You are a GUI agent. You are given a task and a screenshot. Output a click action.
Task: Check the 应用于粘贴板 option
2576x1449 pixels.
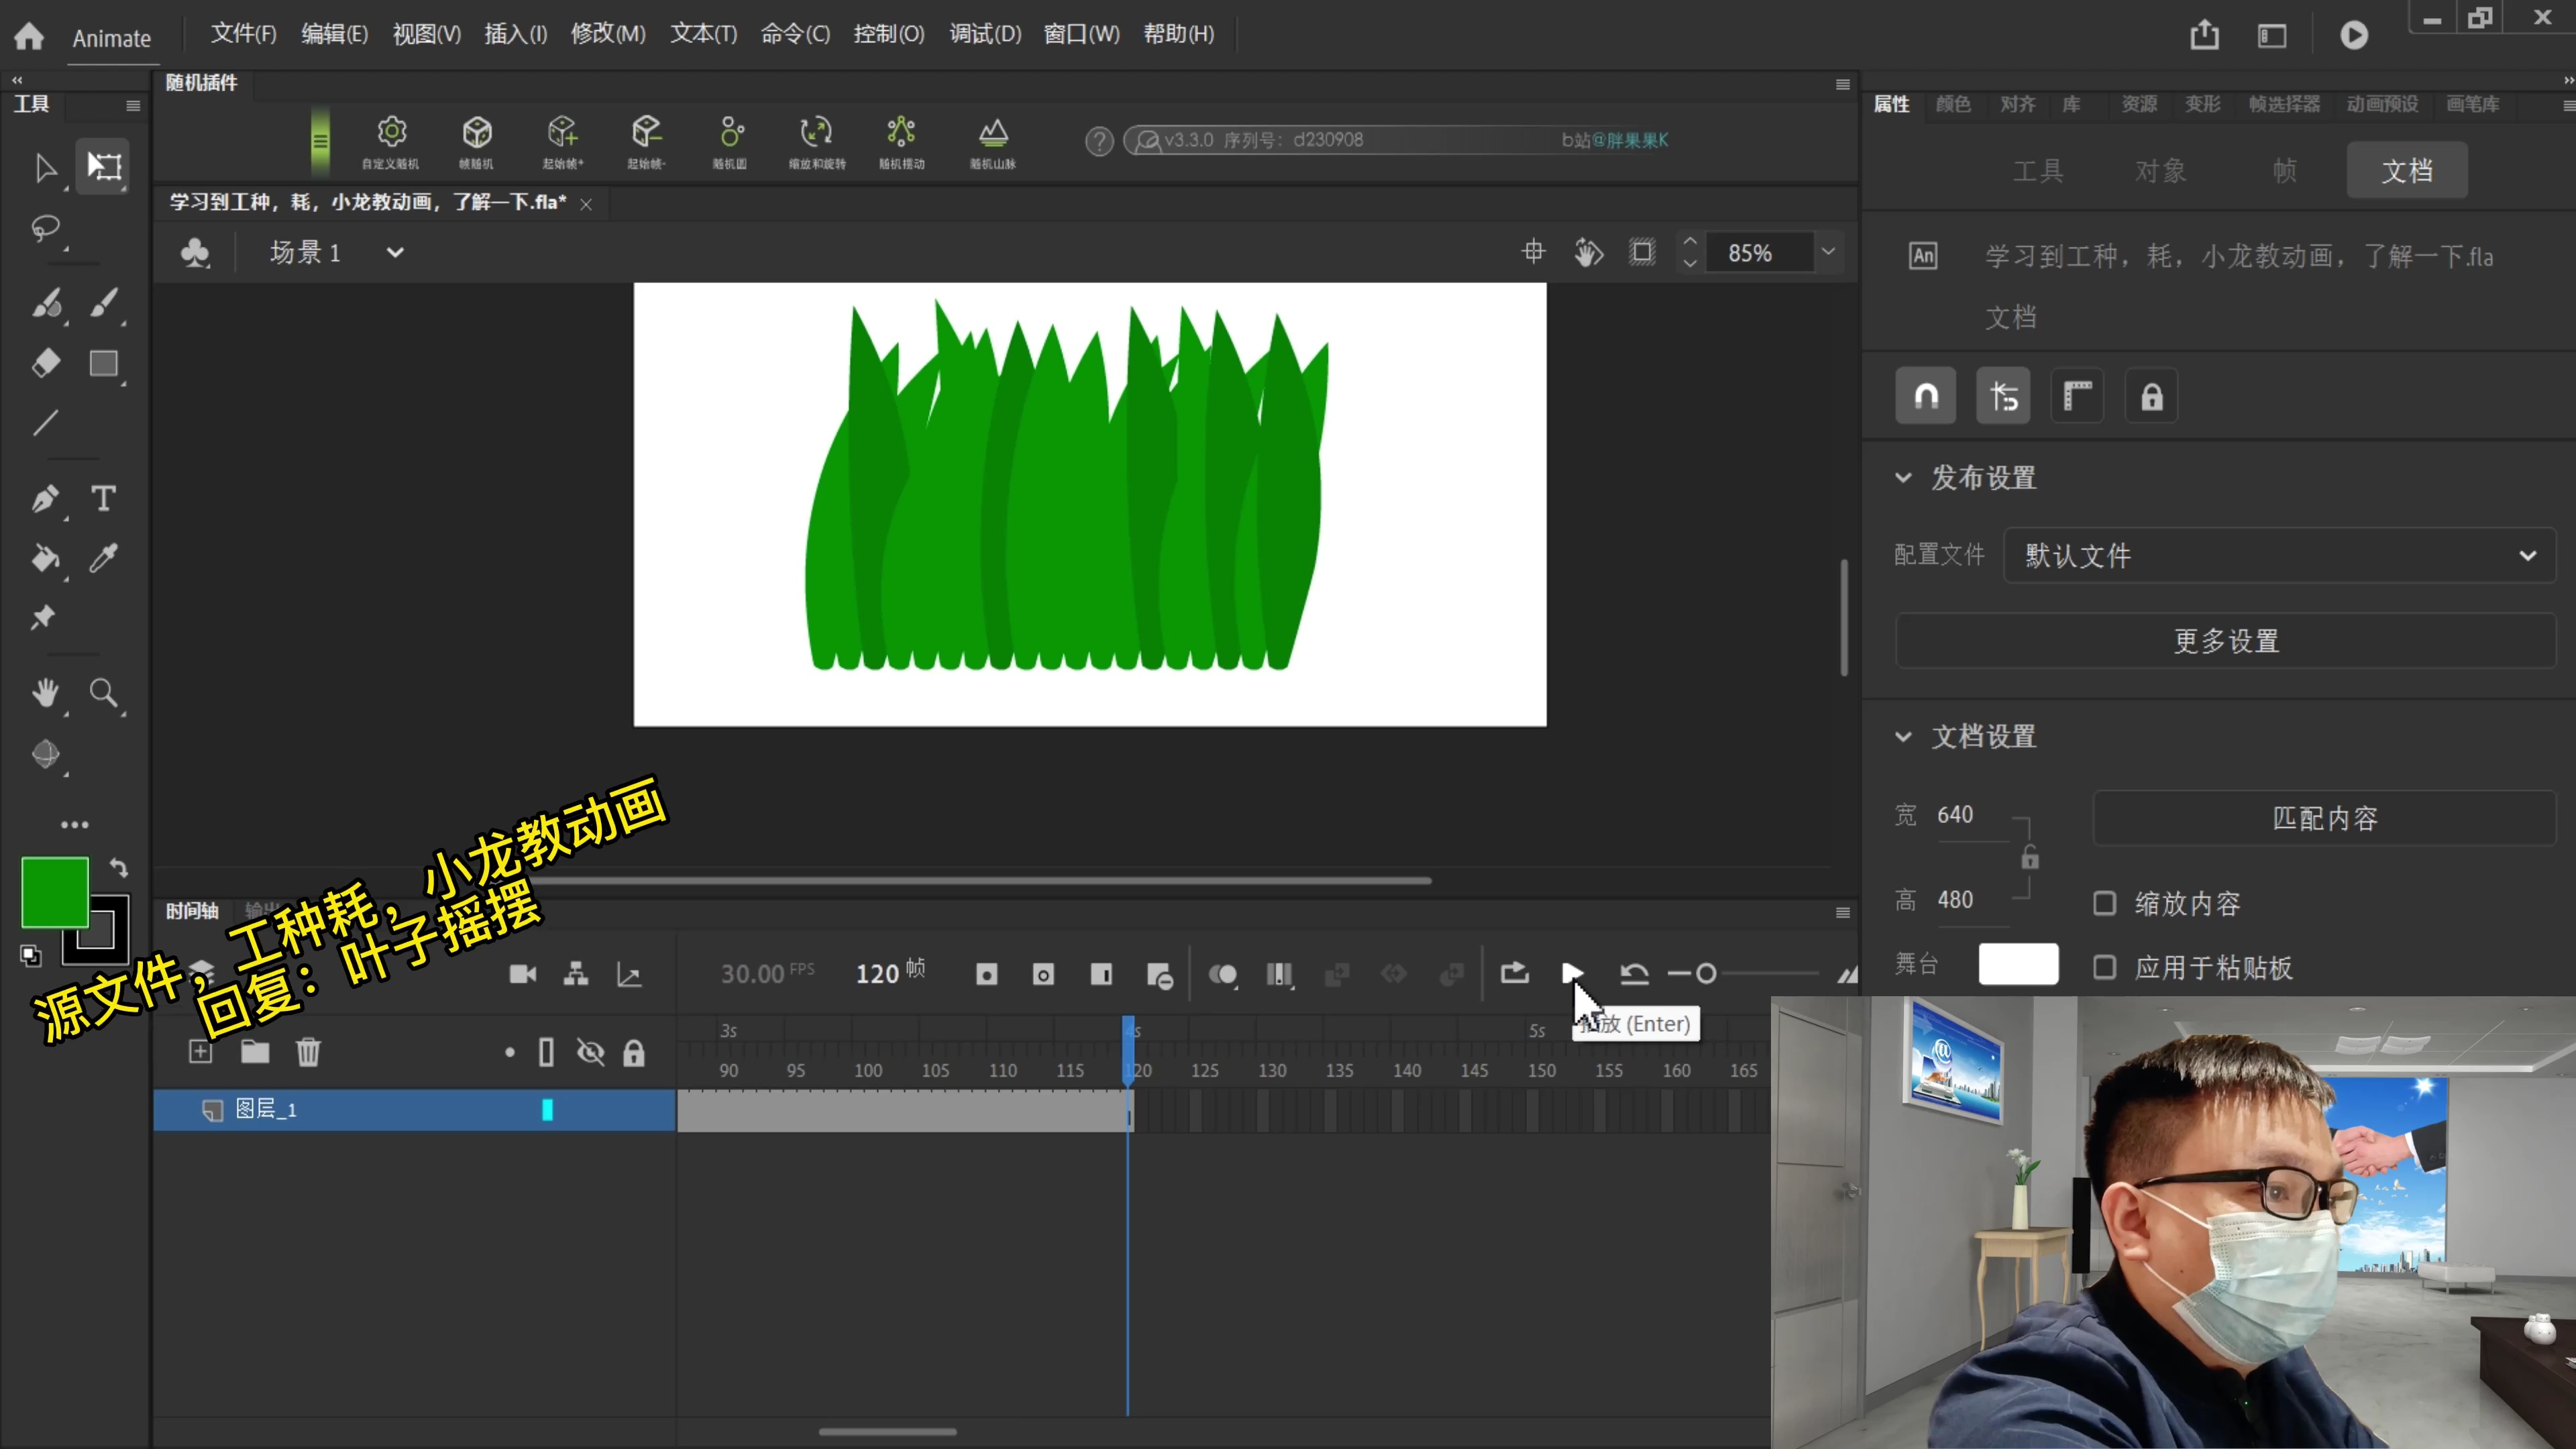point(2104,968)
